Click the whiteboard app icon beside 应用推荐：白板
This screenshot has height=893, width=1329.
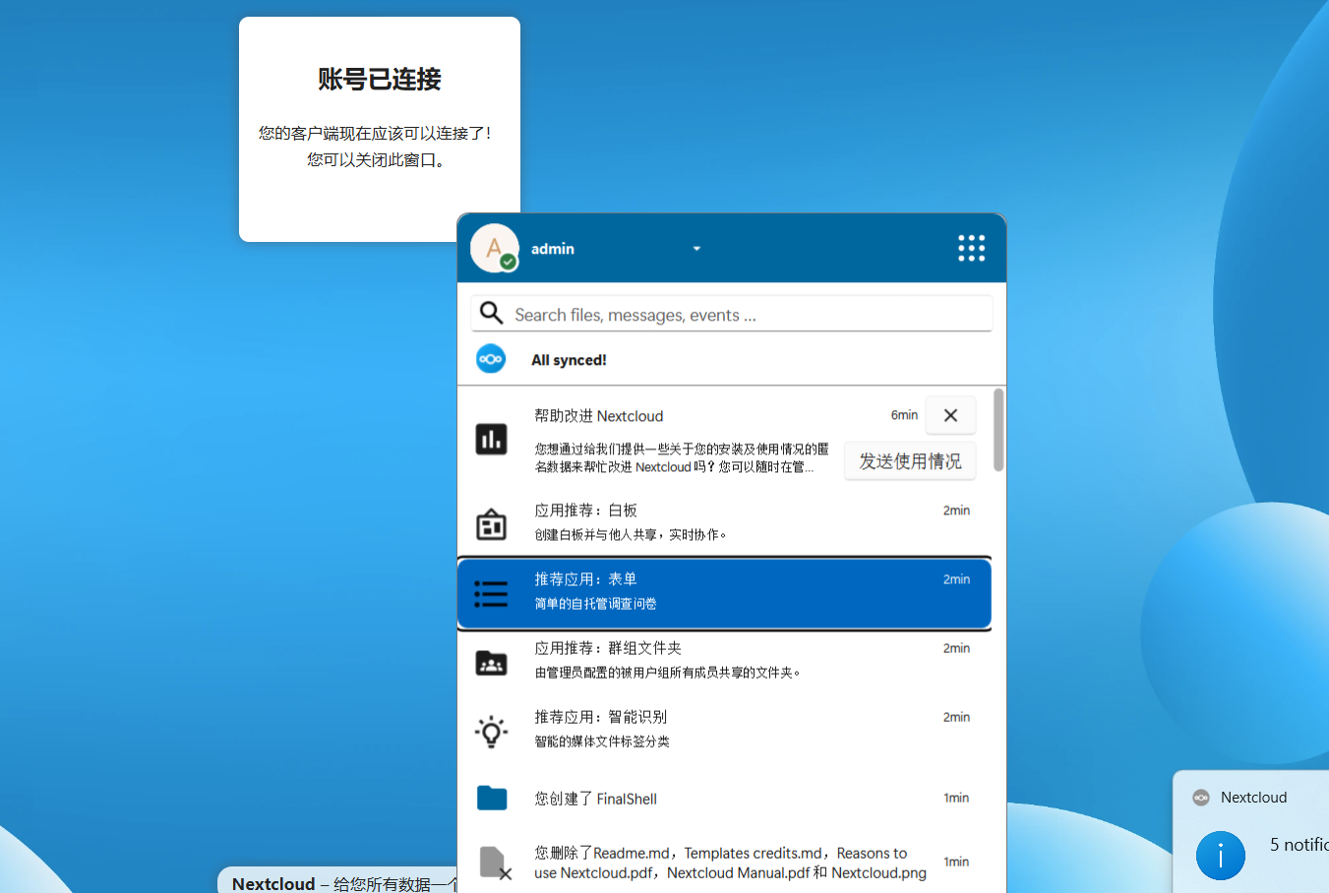coord(492,524)
